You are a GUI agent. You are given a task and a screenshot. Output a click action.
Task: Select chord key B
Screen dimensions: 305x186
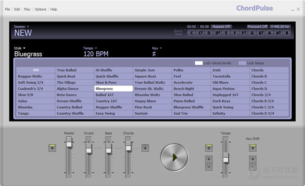[287, 33]
